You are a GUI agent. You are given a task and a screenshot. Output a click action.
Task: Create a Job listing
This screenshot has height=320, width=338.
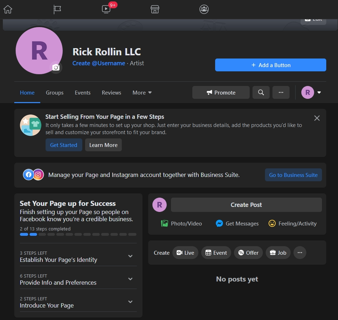pos(278,253)
